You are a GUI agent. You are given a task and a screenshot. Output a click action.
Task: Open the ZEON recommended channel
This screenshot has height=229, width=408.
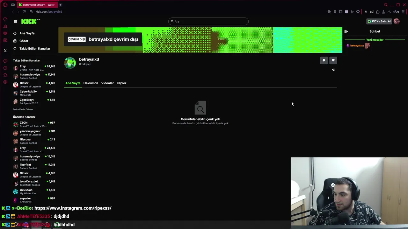click(34, 124)
